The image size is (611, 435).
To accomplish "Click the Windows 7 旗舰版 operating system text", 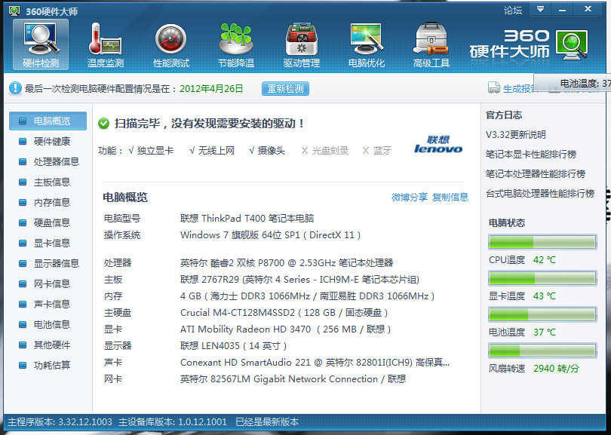I will [x=271, y=235].
